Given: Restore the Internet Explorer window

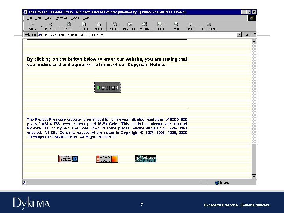Looking at the screenshot, I should pyautogui.click(x=248, y=12).
